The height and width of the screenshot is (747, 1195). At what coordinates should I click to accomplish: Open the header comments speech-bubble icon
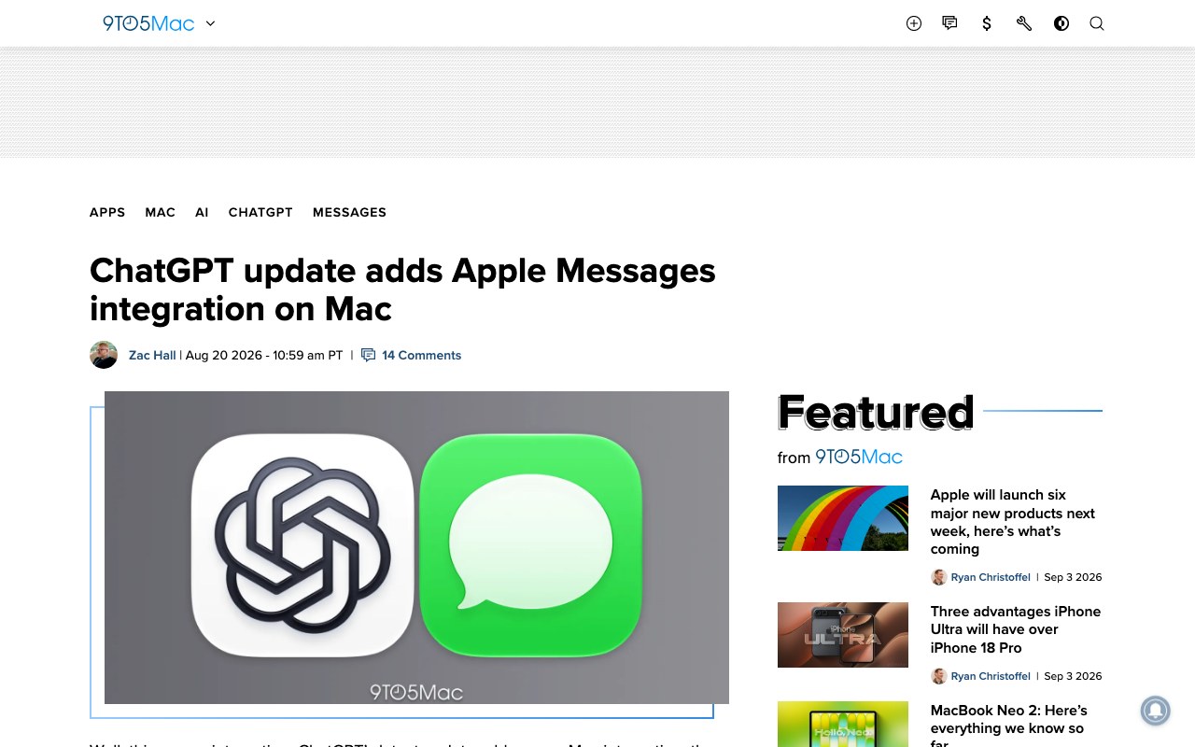pos(950,23)
